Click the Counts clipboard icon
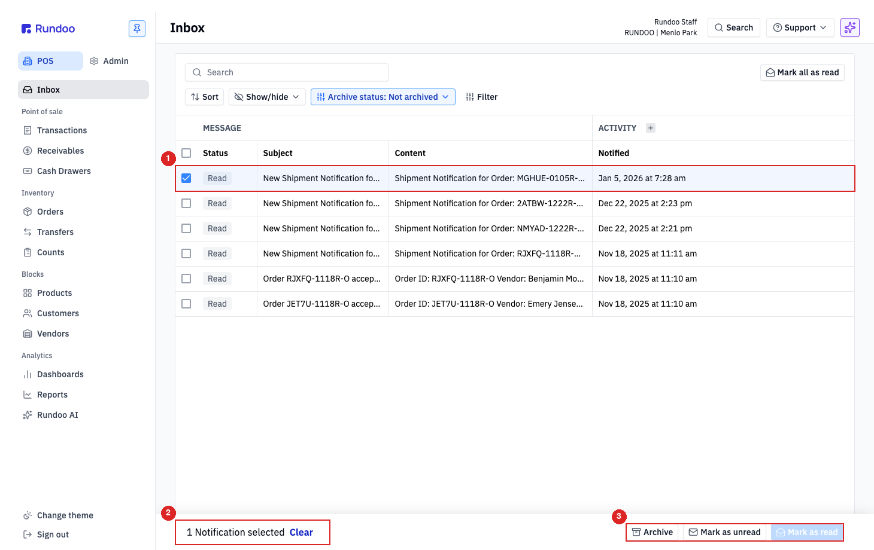 coord(28,252)
